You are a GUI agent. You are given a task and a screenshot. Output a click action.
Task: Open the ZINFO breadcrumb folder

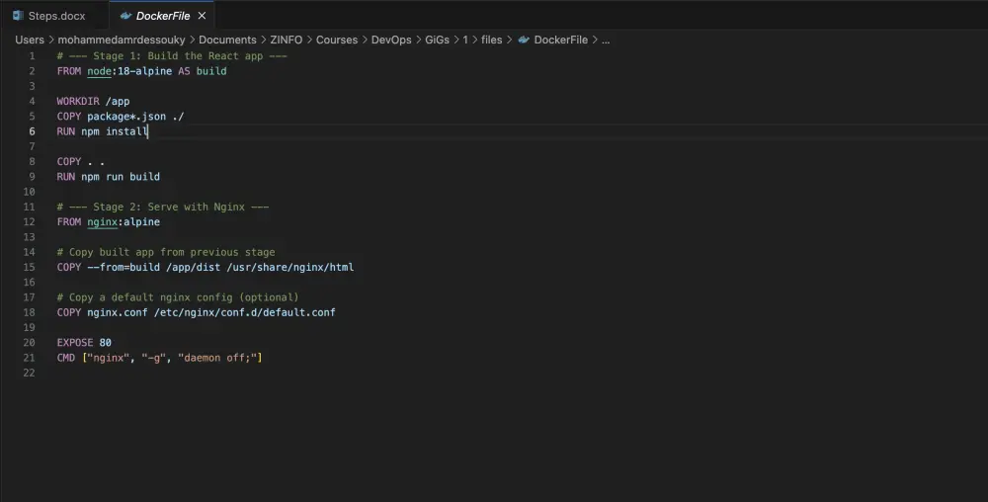pos(287,40)
